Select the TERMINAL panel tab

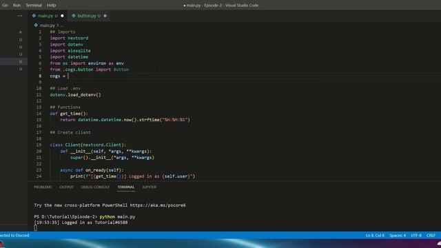(126, 187)
